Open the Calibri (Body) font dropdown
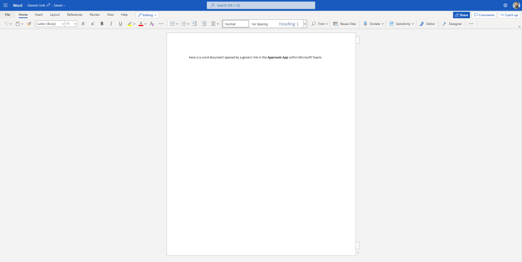This screenshot has width=522, height=262. 50,24
